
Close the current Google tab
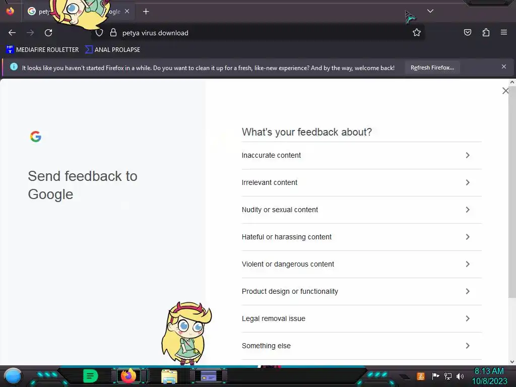(x=127, y=11)
